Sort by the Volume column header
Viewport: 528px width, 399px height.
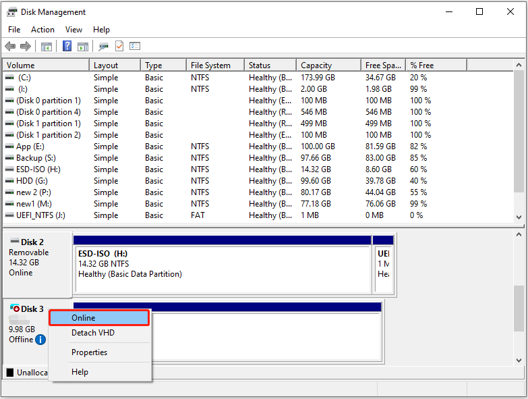pyautogui.click(x=46, y=65)
